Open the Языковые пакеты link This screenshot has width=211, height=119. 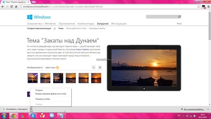click(x=97, y=28)
